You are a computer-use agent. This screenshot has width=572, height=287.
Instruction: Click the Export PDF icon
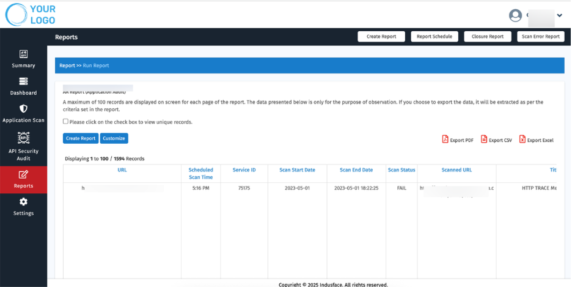[445, 139]
